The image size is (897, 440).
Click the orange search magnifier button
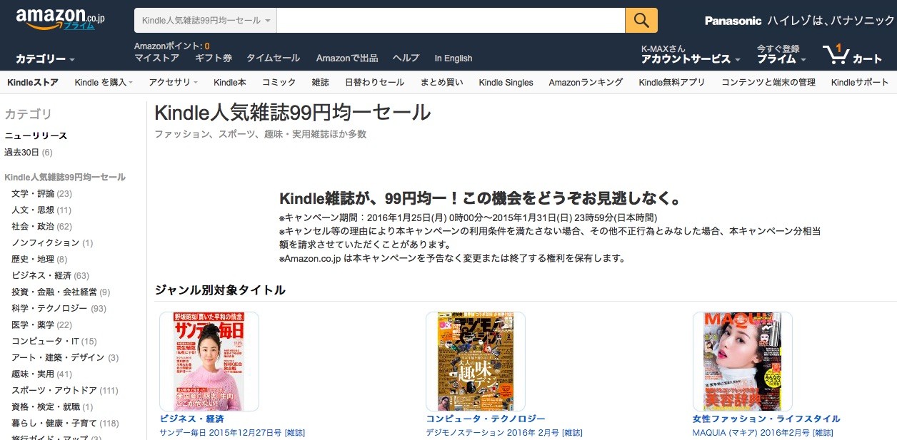tap(641, 20)
